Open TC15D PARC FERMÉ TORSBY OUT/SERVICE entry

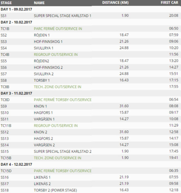[x=63, y=171]
